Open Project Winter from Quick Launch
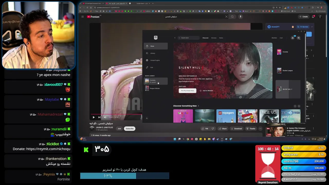The height and width of the screenshot is (185, 329). click(x=156, y=88)
